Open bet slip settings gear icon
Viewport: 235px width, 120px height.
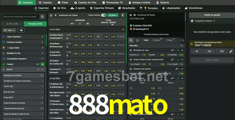tap(192, 21)
